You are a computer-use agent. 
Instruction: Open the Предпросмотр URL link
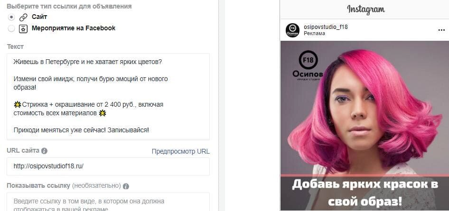tap(181, 151)
